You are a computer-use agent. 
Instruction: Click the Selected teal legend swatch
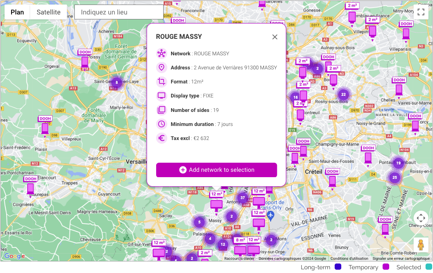point(428,267)
